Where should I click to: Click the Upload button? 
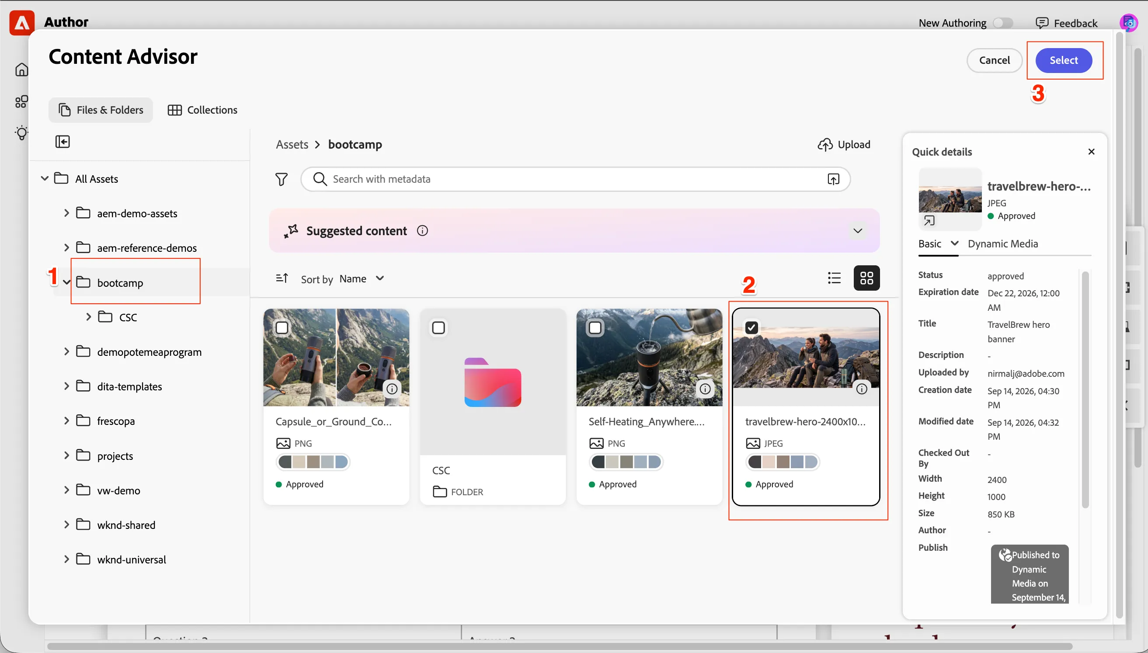844,144
